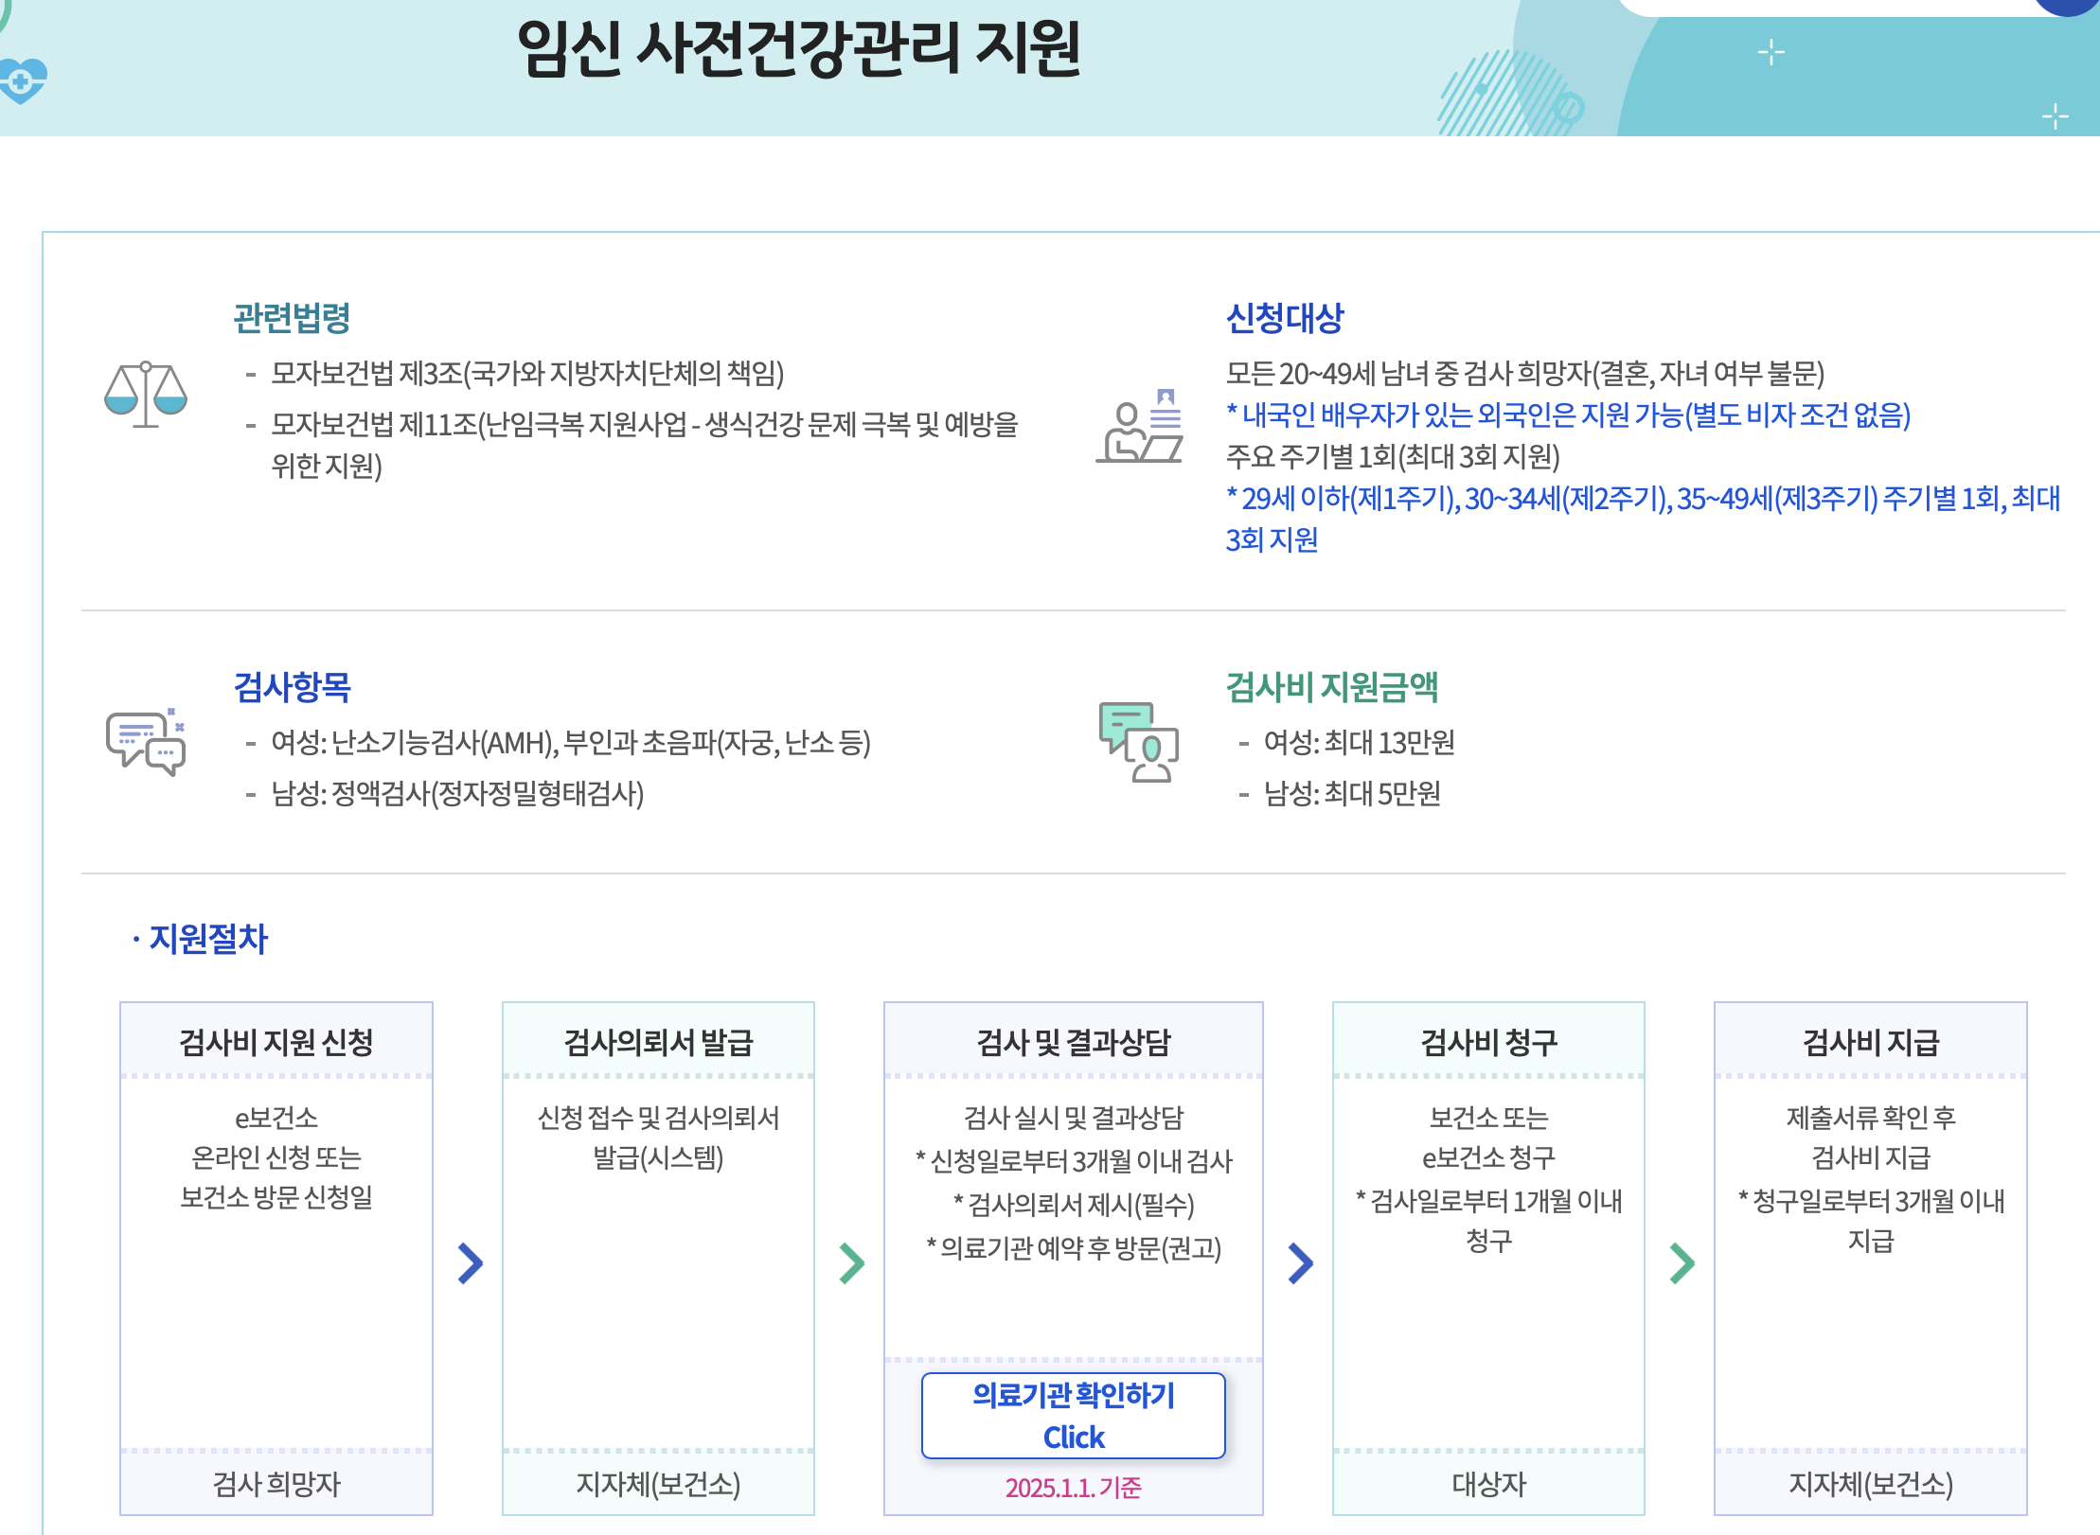Screen dimensions: 2100x1535
Task: Click the blue arrow before 검사비 청구
Action: (x=1300, y=1262)
